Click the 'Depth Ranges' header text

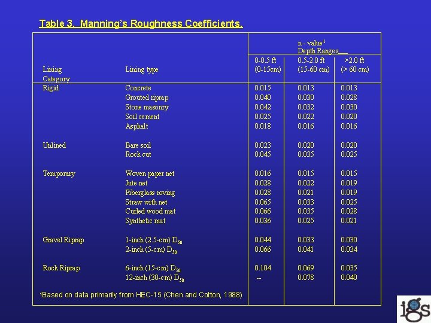318,51
